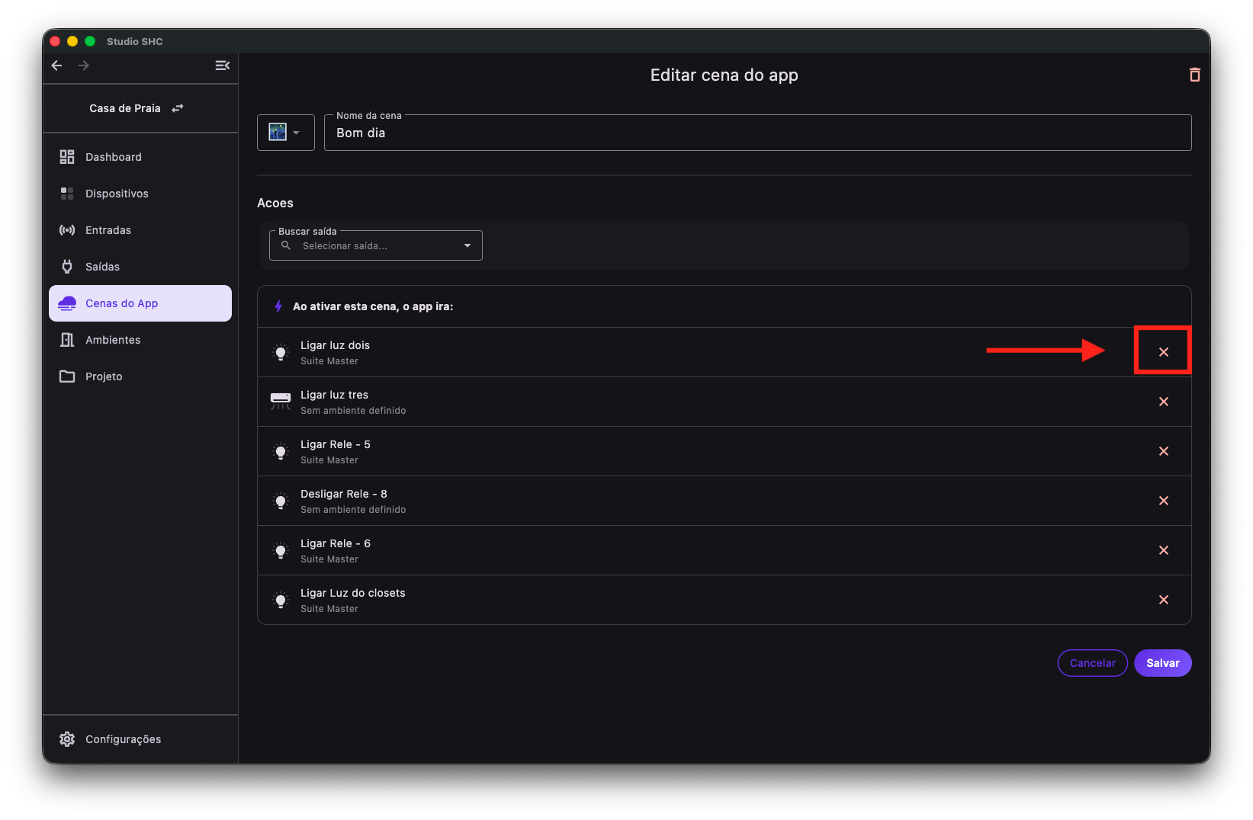Viewport: 1253px width, 820px height.
Task: Click the Entradas signal icon
Action: [67, 230]
